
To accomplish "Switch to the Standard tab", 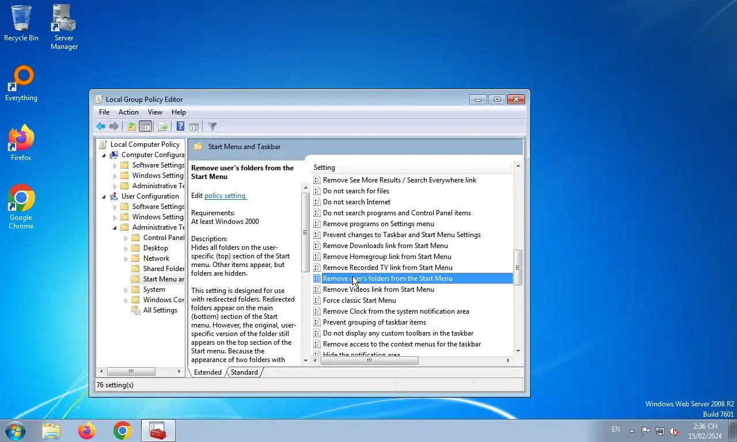I will tap(244, 372).
